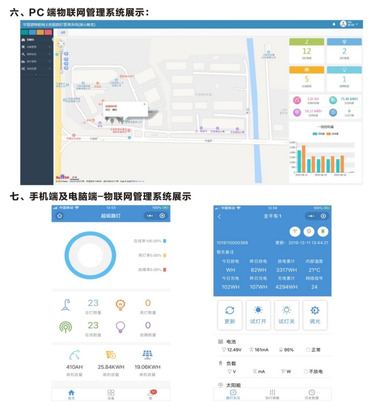Viewport: 374px width, 409px height.
Task: Tap 在线率100.00% legend entry
Action: [x=150, y=241]
